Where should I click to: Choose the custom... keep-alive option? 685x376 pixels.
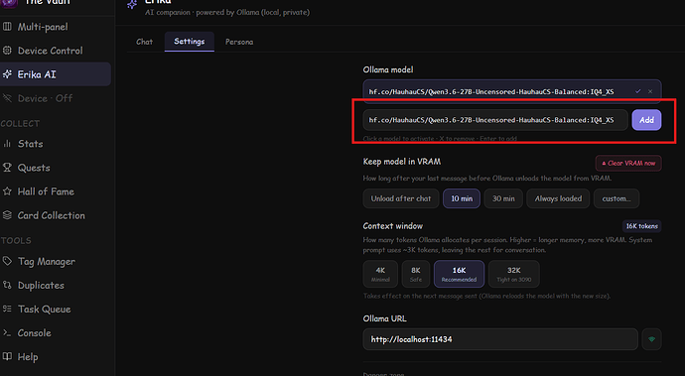(616, 198)
